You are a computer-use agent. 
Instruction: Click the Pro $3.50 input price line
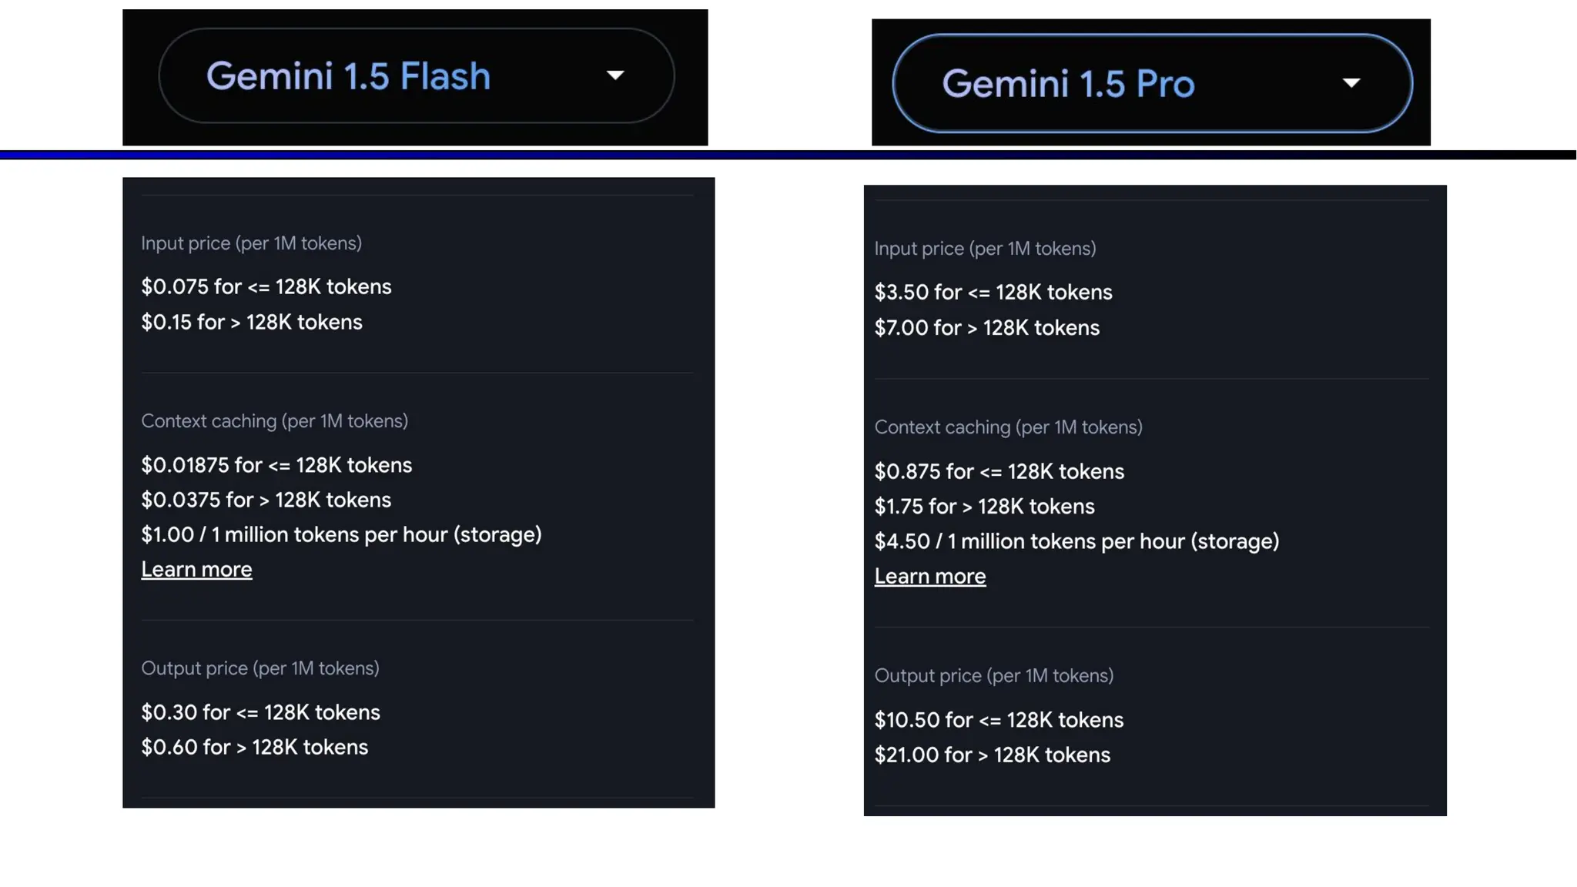tap(993, 293)
